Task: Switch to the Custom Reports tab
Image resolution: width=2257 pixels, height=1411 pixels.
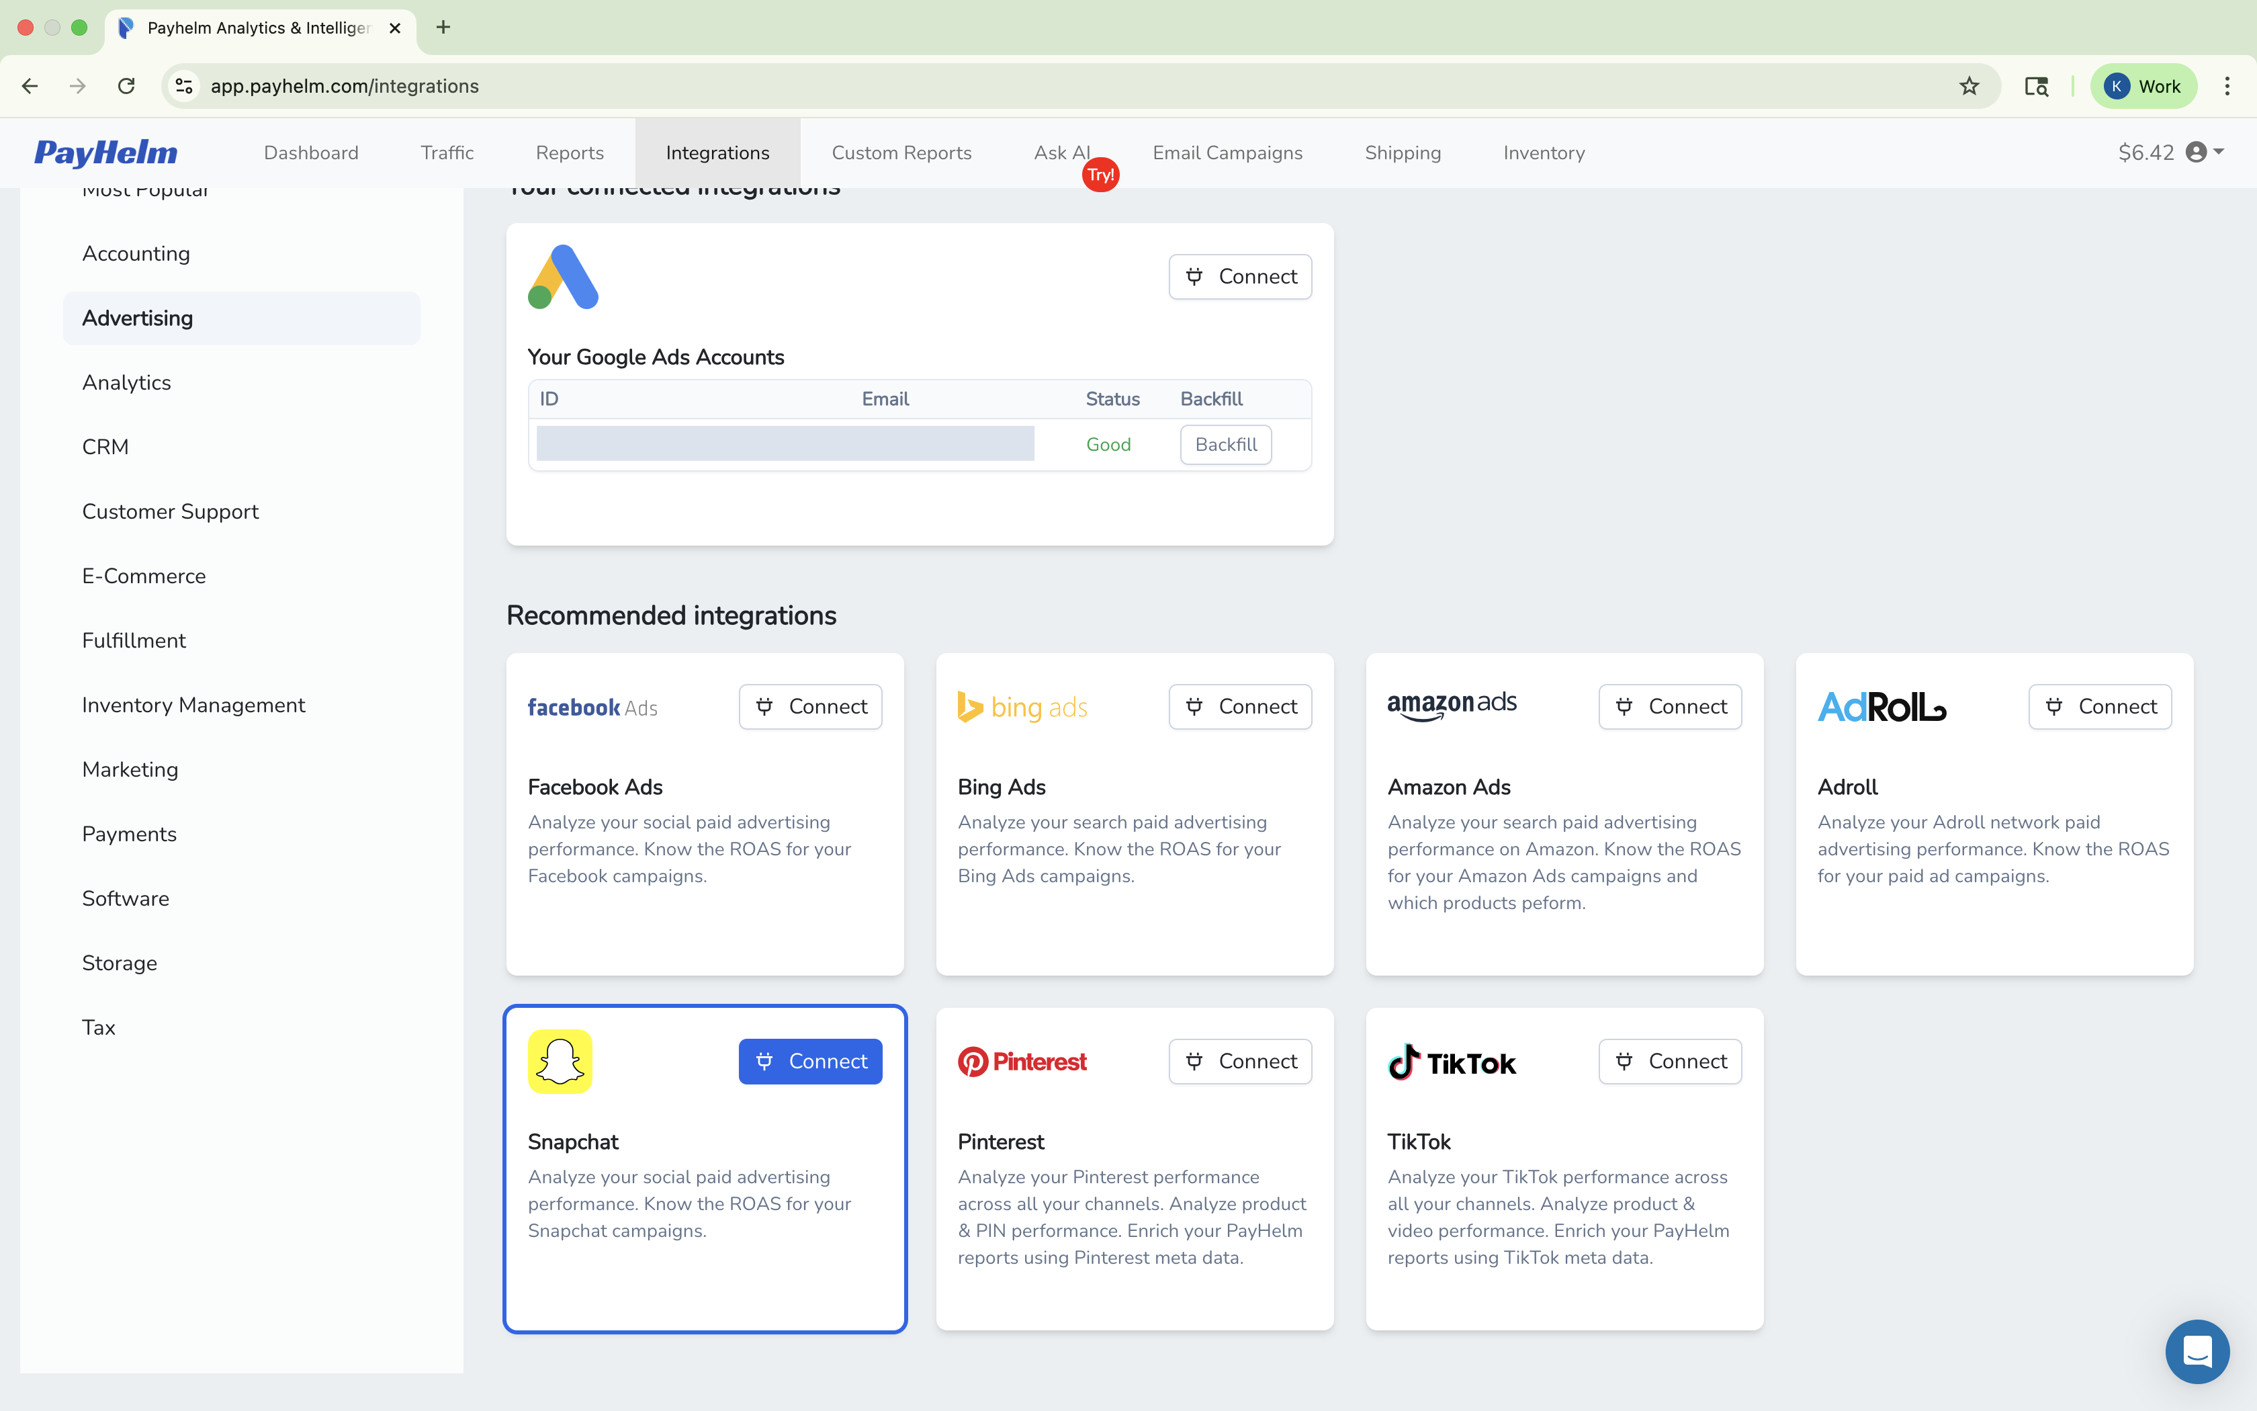Action: 901,152
